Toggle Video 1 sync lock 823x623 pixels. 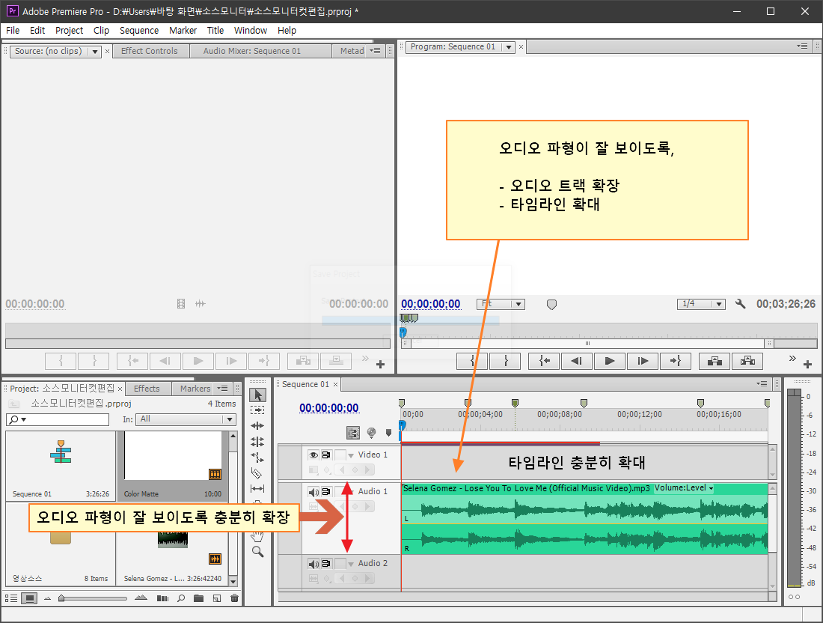[x=326, y=455]
